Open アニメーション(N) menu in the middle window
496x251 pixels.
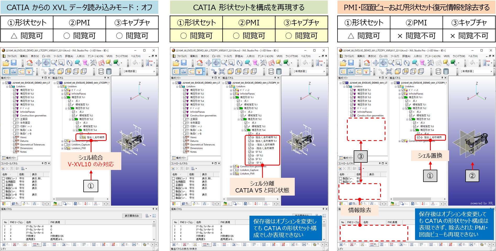pos(265,56)
